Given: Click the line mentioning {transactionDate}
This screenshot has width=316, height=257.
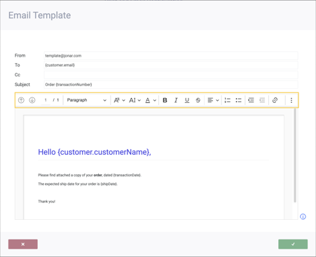Looking at the screenshot, I should (90, 175).
